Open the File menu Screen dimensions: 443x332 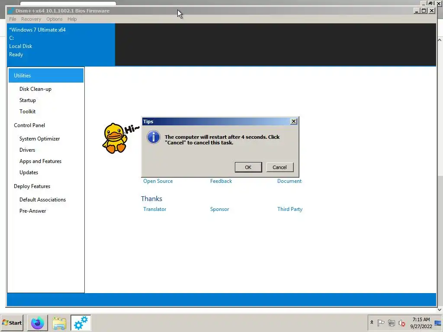point(13,19)
